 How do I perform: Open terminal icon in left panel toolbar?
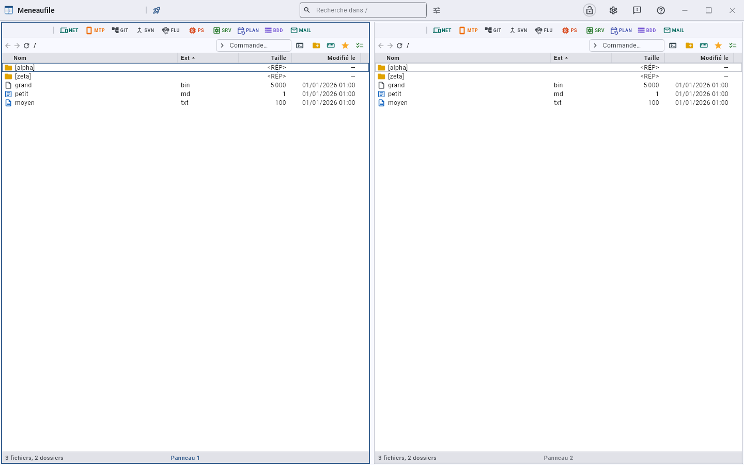pyautogui.click(x=300, y=45)
